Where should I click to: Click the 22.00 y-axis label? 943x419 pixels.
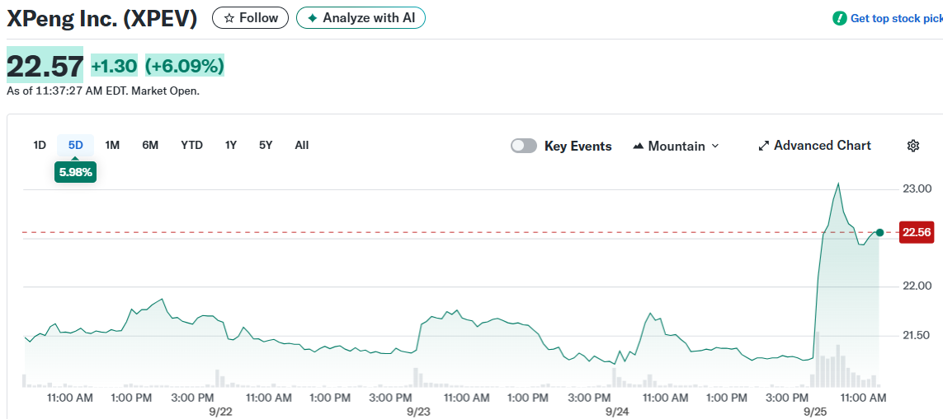[x=917, y=286]
